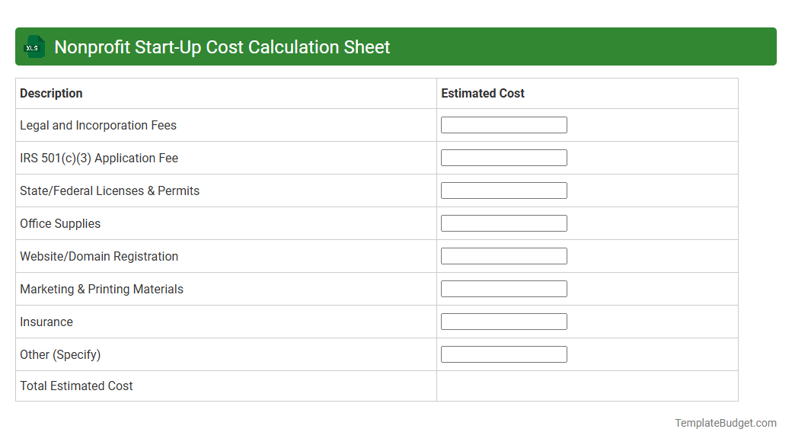Click the Office Supplies row label
Viewport: 792px width, 445px height.
60,223
